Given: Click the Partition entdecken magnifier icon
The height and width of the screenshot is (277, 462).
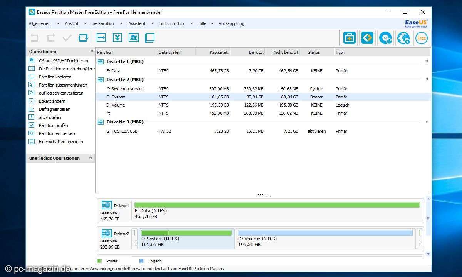Looking at the screenshot, I should coord(32,133).
